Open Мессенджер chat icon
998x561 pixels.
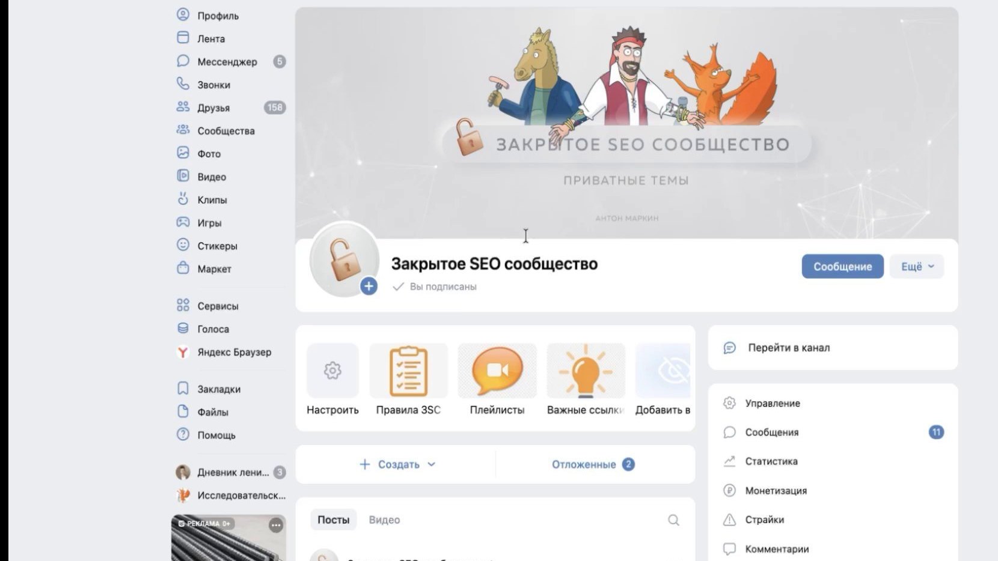[183, 61]
